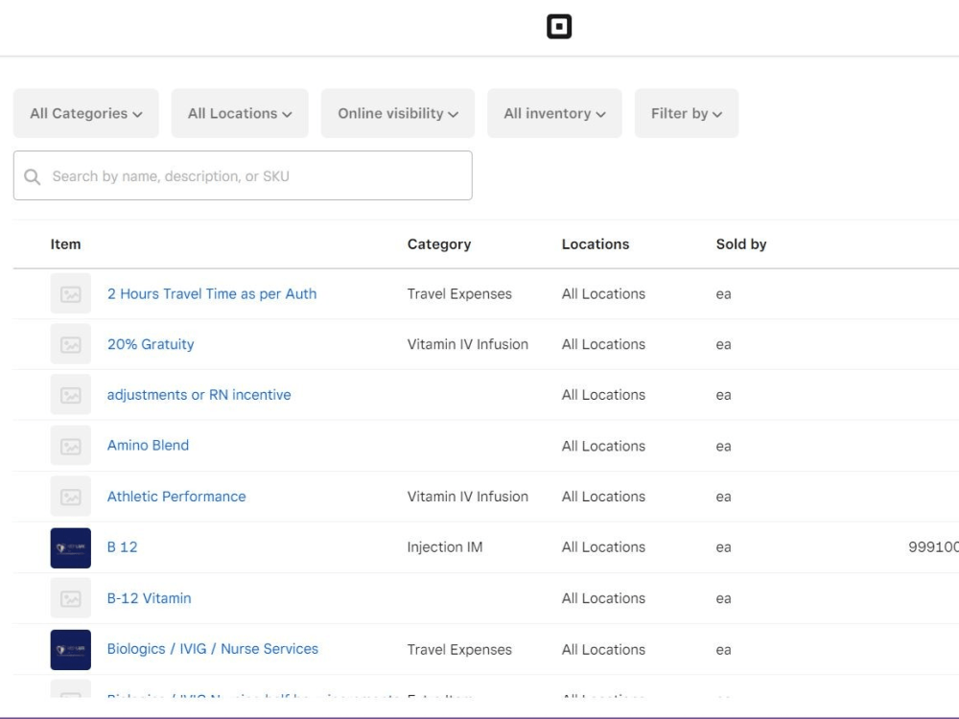
Task: Focus the search by name or SKU field
Action: coord(259,176)
